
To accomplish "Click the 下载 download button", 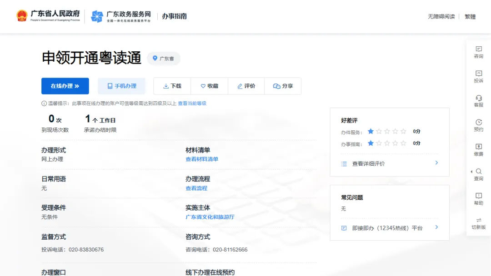I will [x=172, y=86].
